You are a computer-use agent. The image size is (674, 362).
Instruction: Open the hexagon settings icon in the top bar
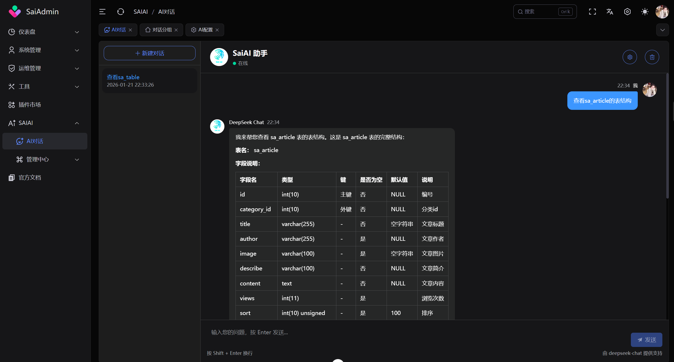tap(627, 12)
